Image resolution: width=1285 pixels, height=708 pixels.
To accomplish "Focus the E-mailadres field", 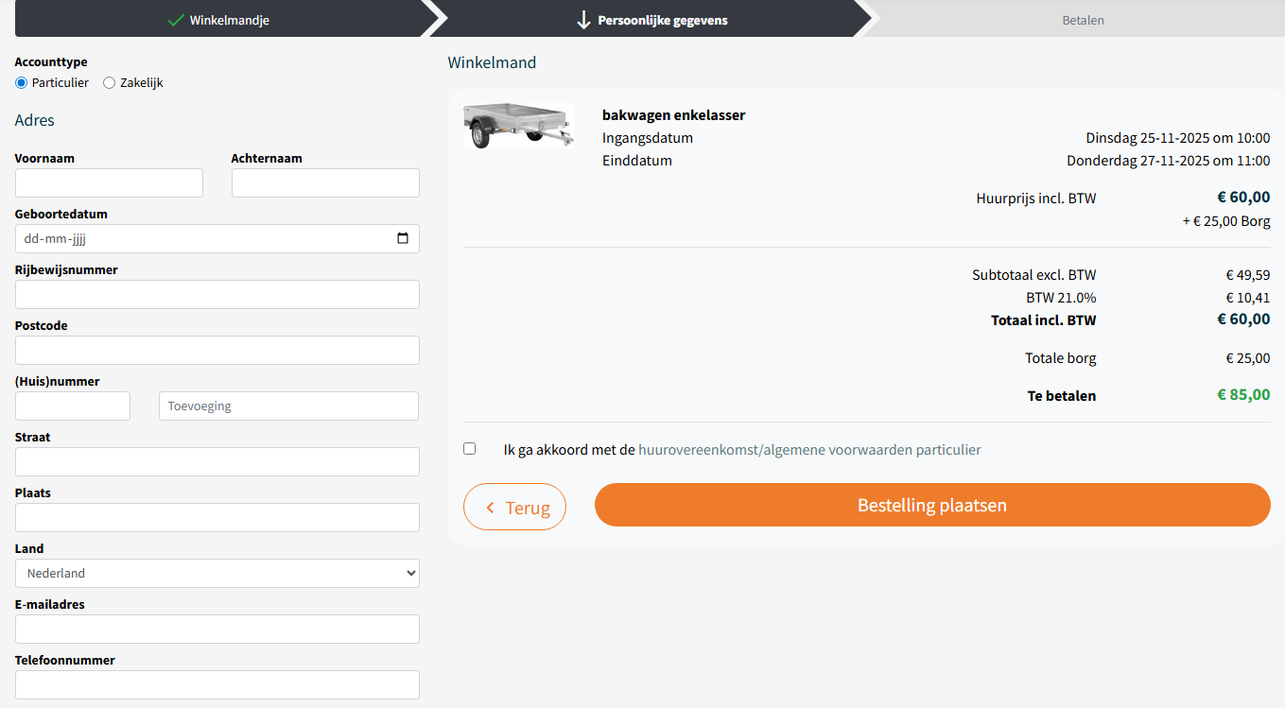I will pos(217,630).
